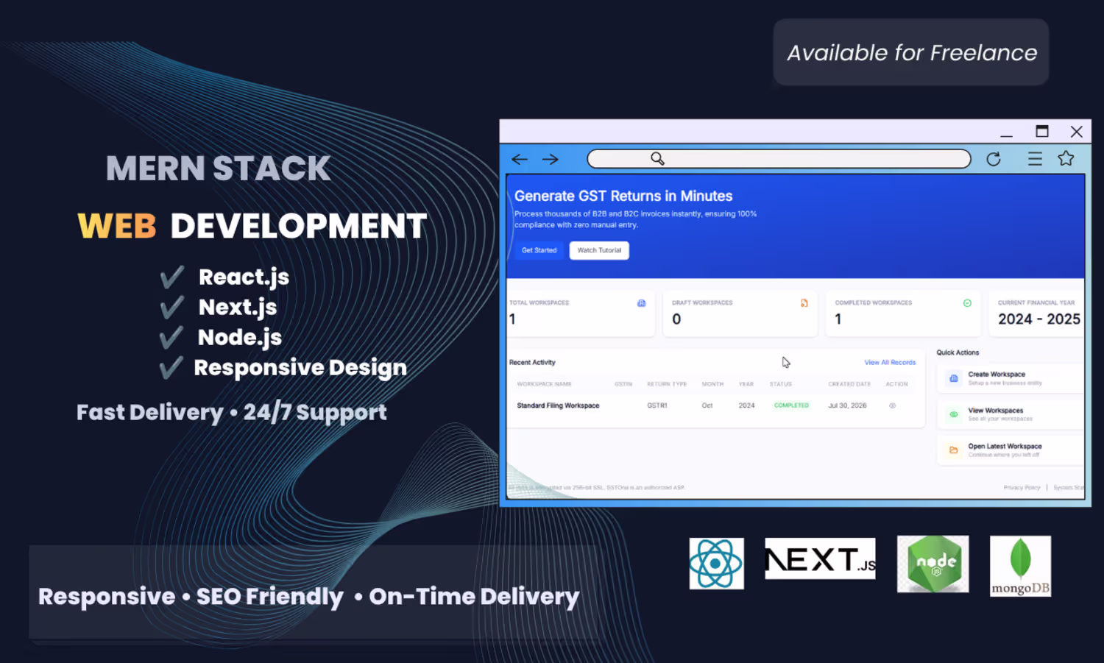Screen dimensions: 1104x663
Task: Click the Available for Freelance badge
Action: pos(911,52)
